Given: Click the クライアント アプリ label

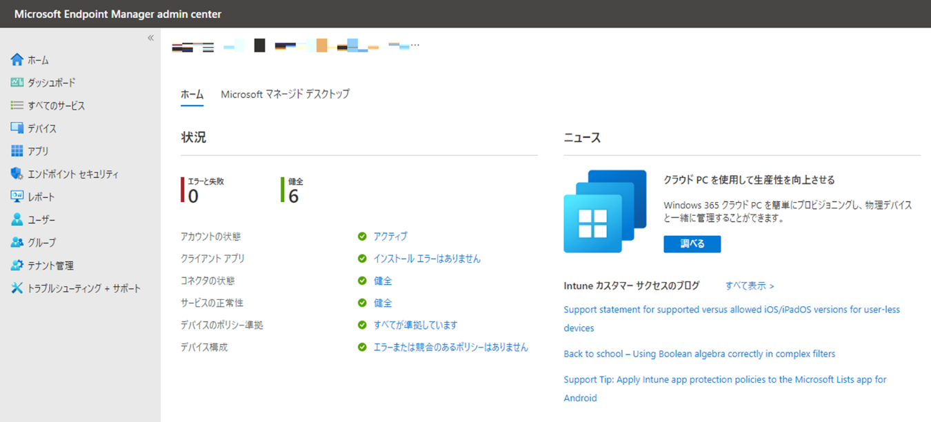Looking at the screenshot, I should pyautogui.click(x=212, y=259).
